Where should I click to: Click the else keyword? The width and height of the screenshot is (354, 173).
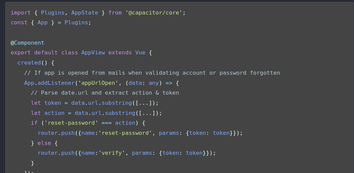click(44, 143)
